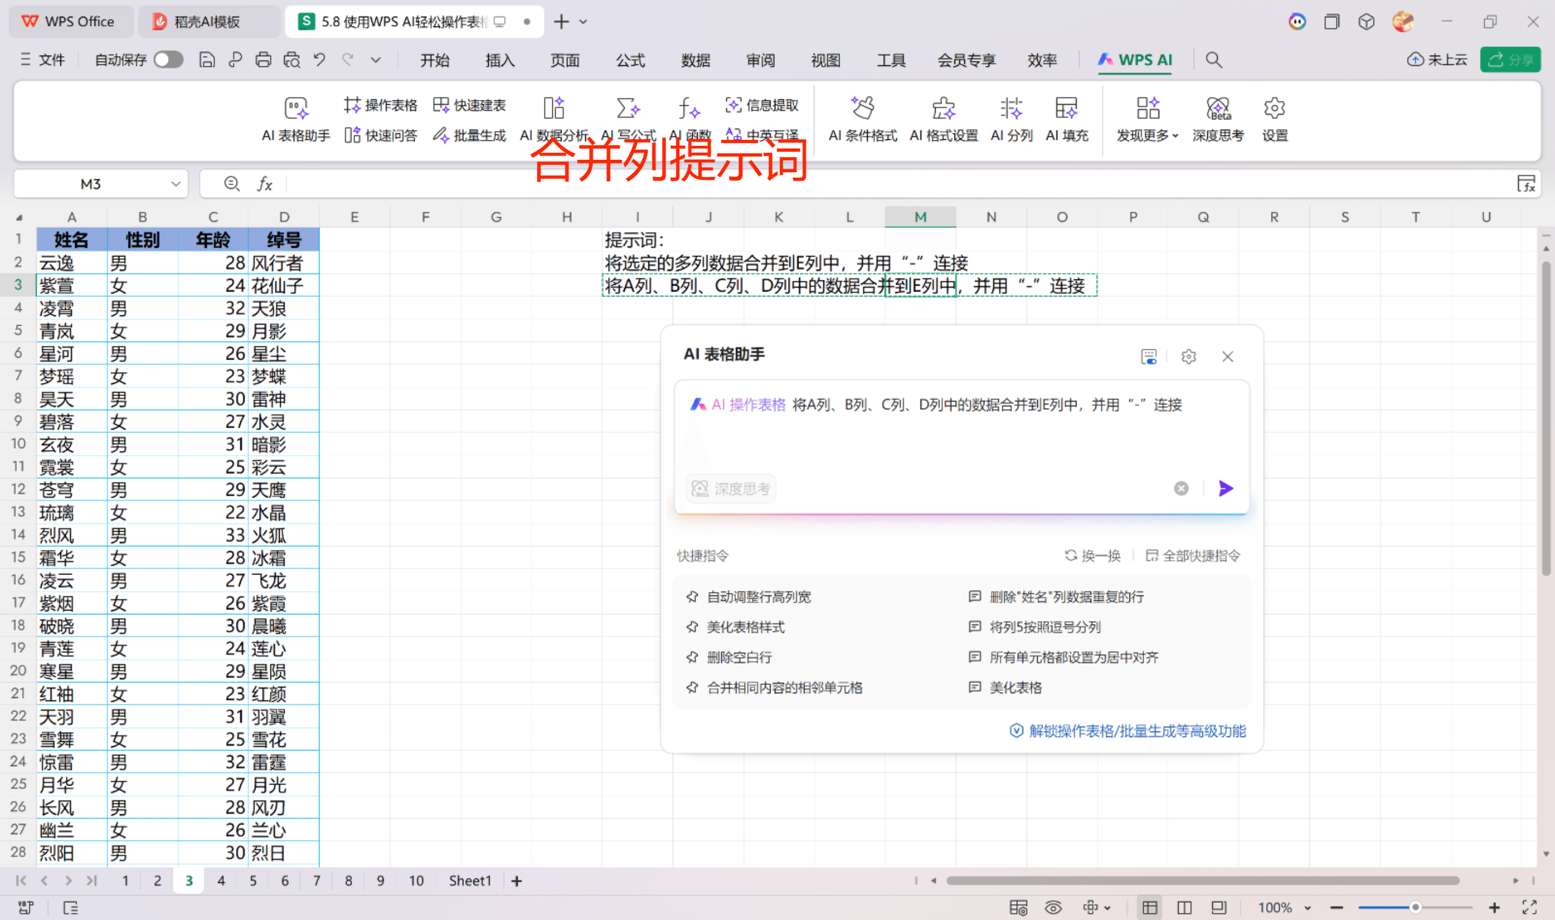Open the AI 表格助手 ribbon tool

296,120
